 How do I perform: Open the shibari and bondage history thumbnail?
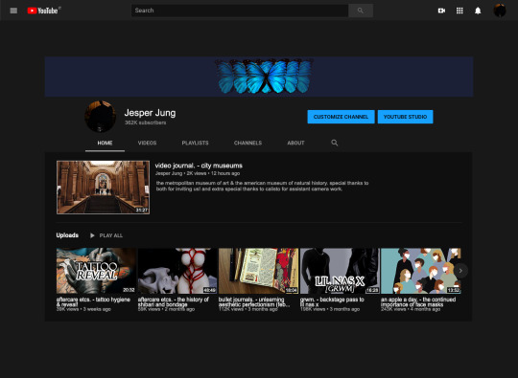click(x=177, y=271)
